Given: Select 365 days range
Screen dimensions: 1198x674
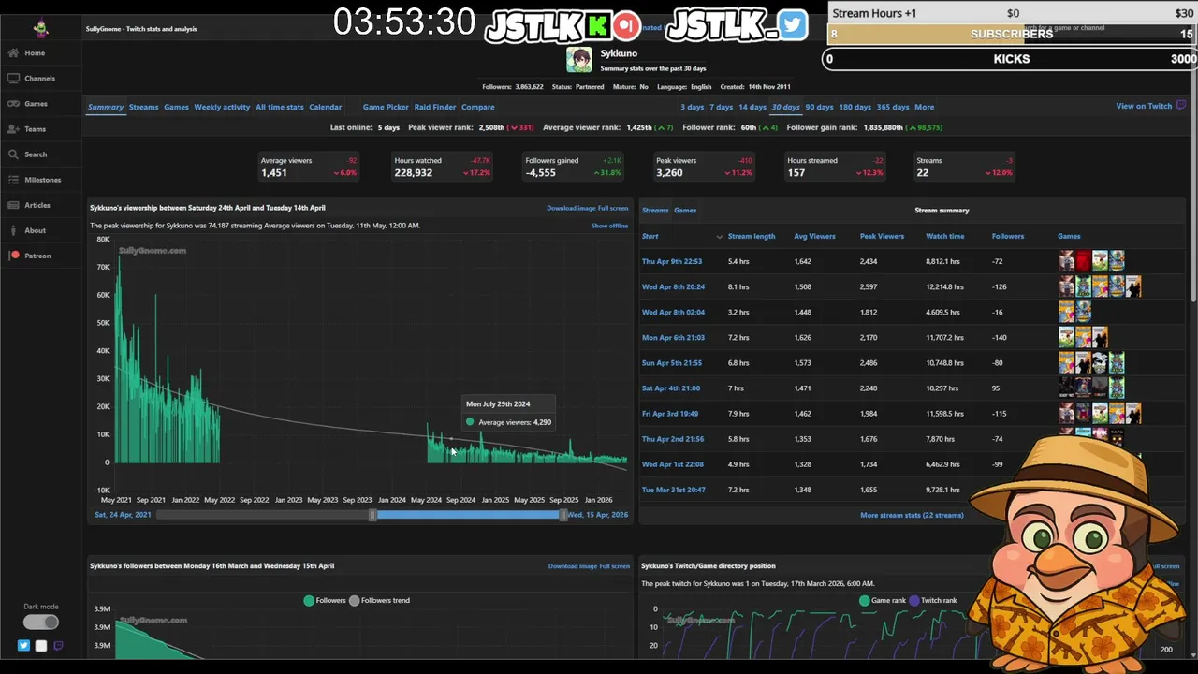Looking at the screenshot, I should [893, 107].
